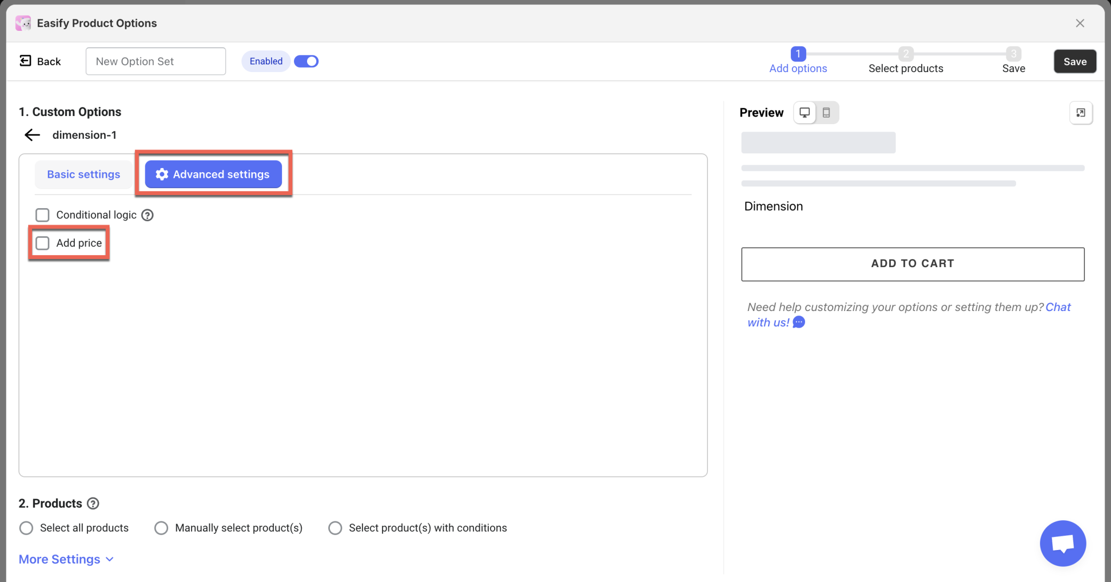This screenshot has width=1111, height=582.
Task: Type in the New Option Set field
Action: click(x=155, y=61)
